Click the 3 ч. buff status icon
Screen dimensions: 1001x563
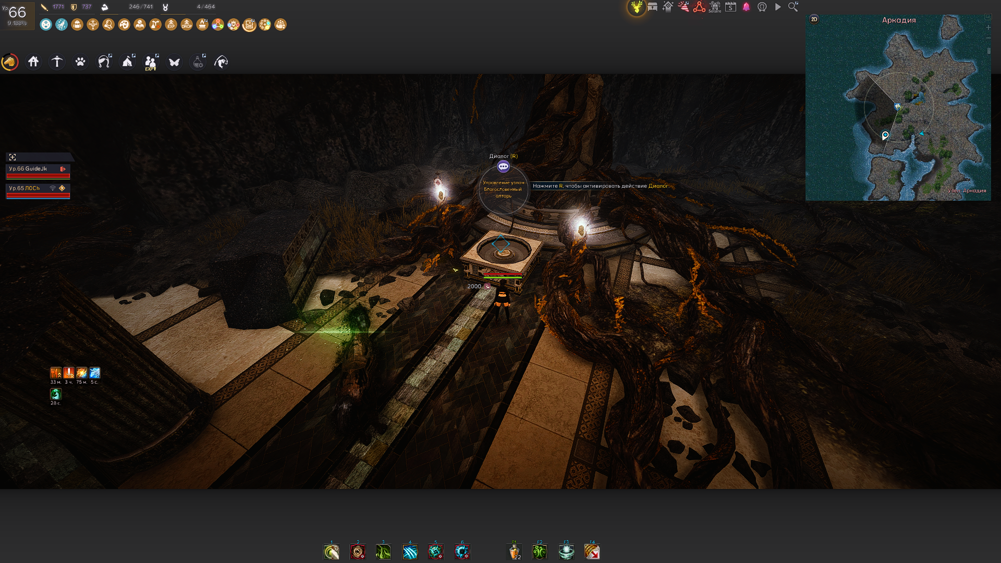[x=69, y=373]
